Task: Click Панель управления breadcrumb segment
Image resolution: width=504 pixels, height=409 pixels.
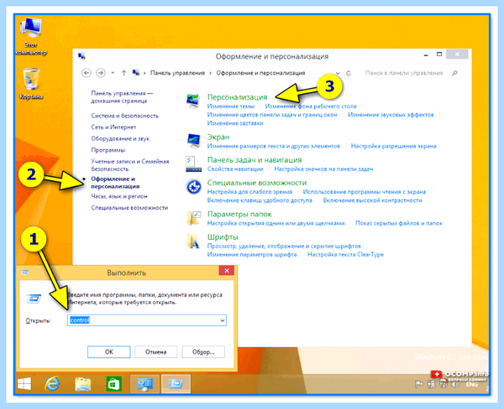Action: pos(177,73)
